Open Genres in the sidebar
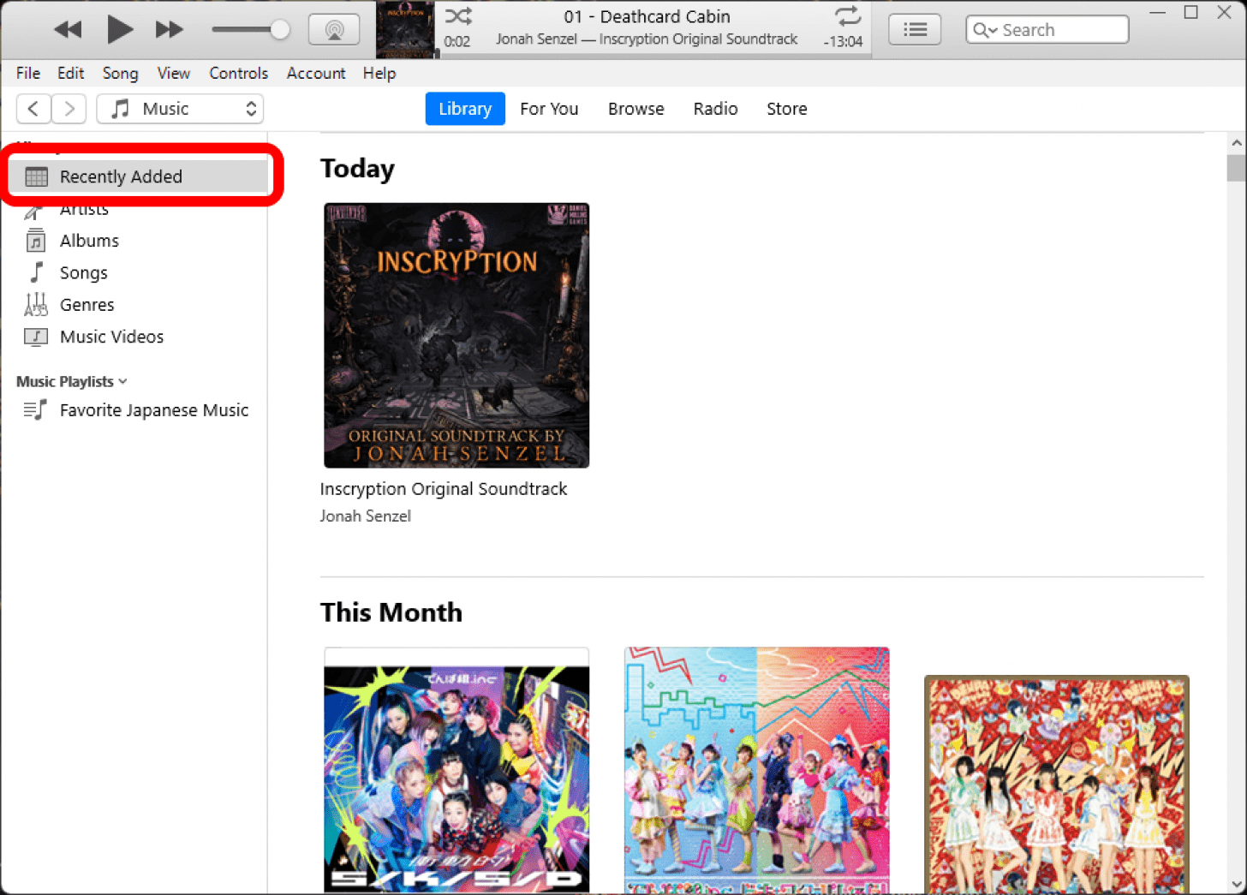 coord(87,305)
